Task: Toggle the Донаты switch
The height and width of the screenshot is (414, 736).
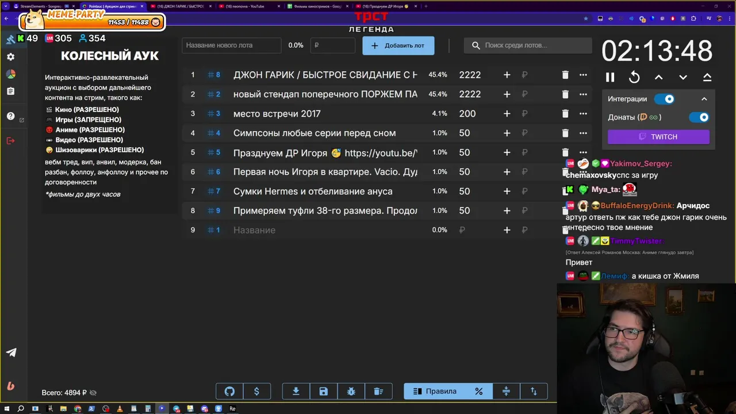Action: 699,117
